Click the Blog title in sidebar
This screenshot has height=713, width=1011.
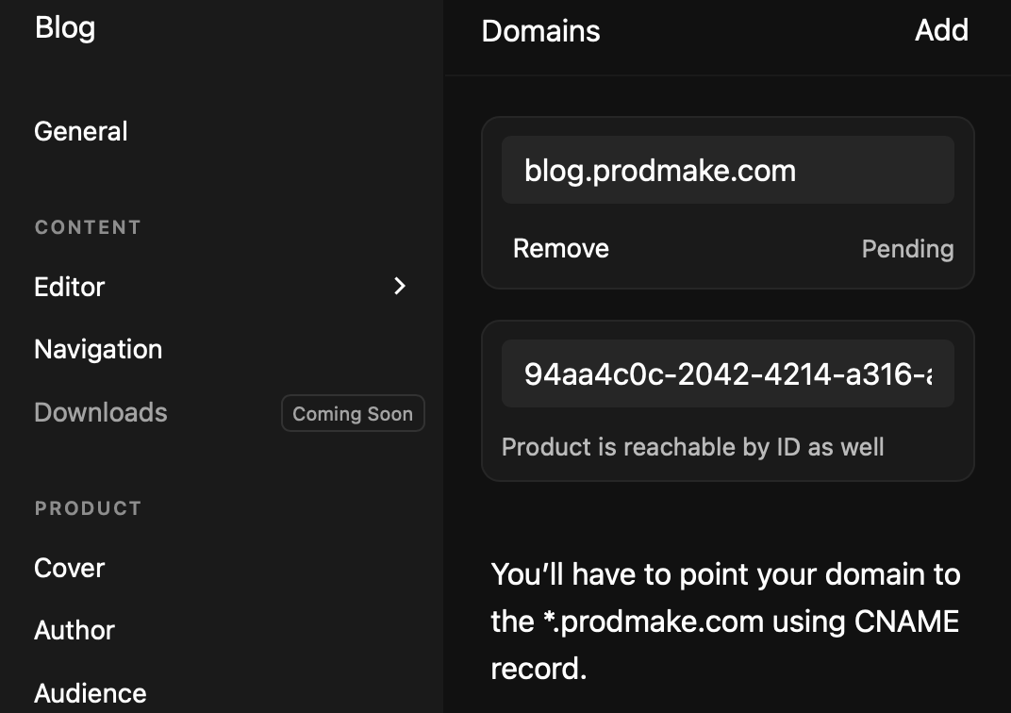point(65,27)
